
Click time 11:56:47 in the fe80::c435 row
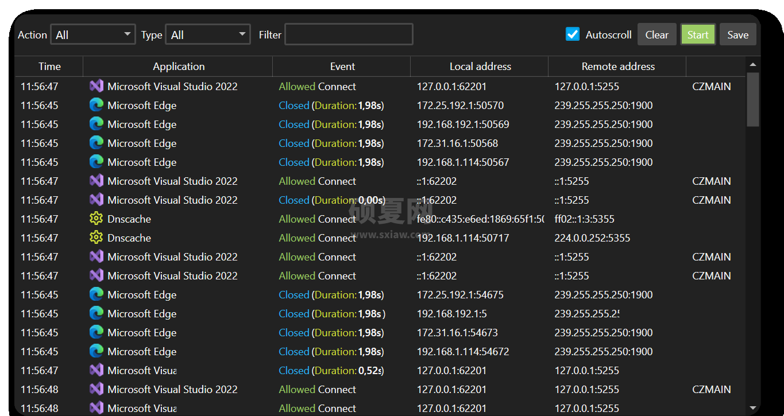click(x=39, y=219)
